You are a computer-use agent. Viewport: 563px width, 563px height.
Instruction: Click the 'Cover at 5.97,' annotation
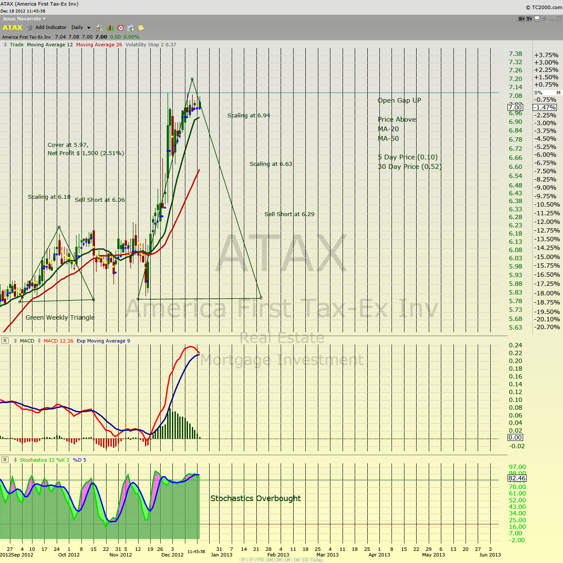(68, 145)
